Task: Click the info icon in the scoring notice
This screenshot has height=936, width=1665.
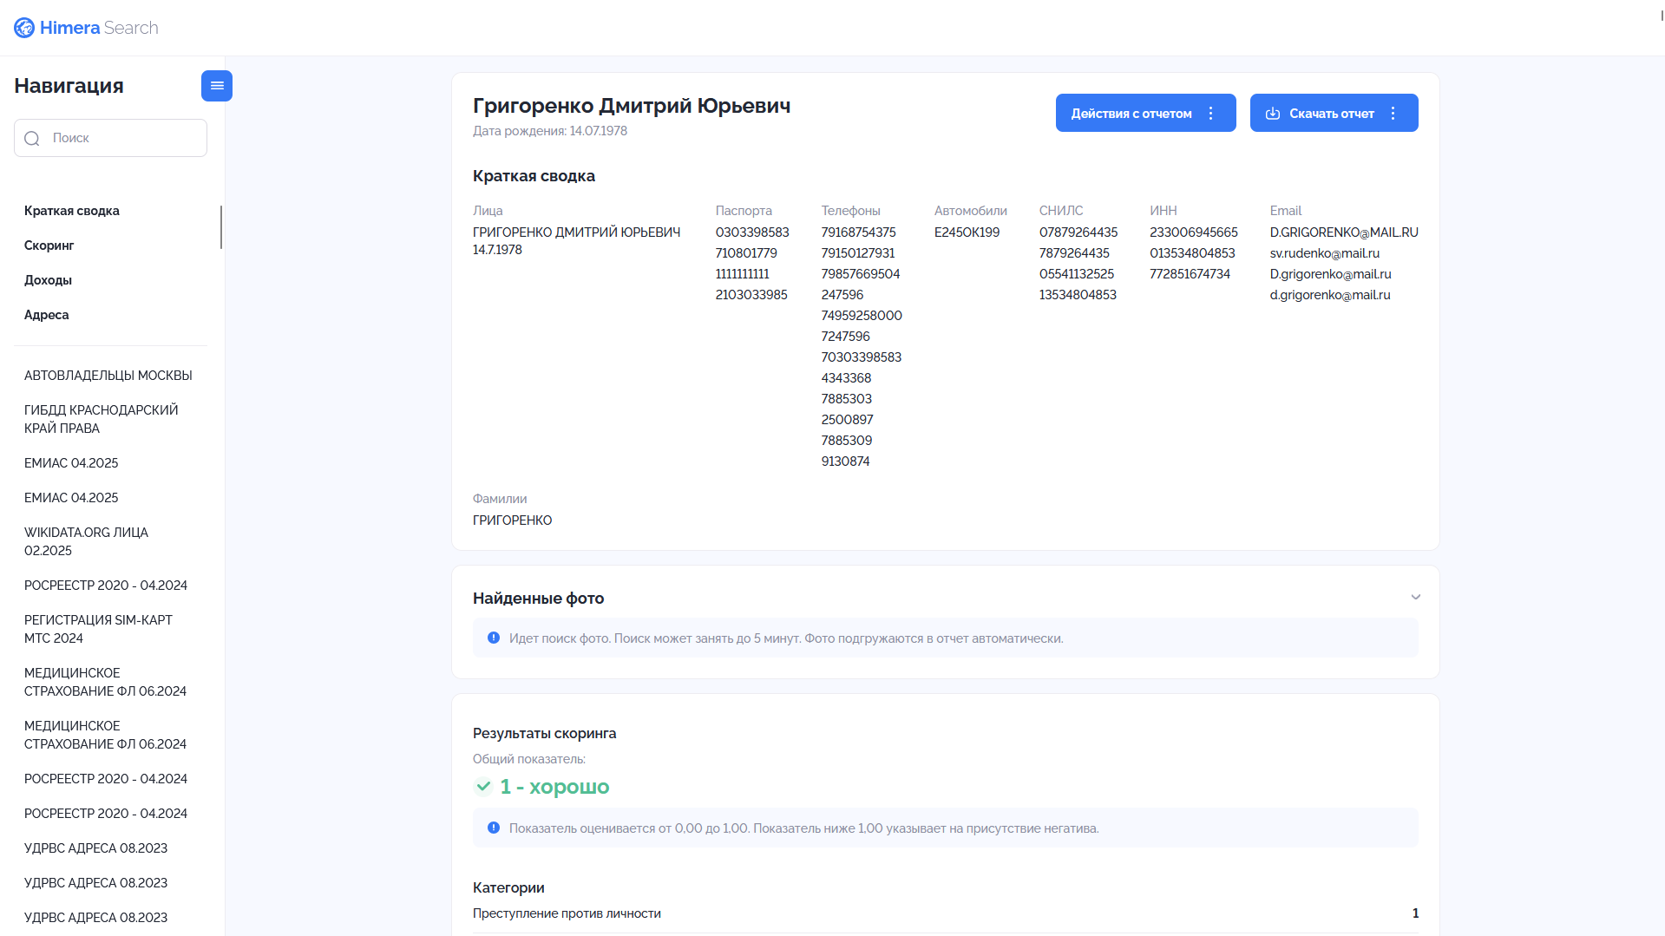Action: tap(494, 828)
